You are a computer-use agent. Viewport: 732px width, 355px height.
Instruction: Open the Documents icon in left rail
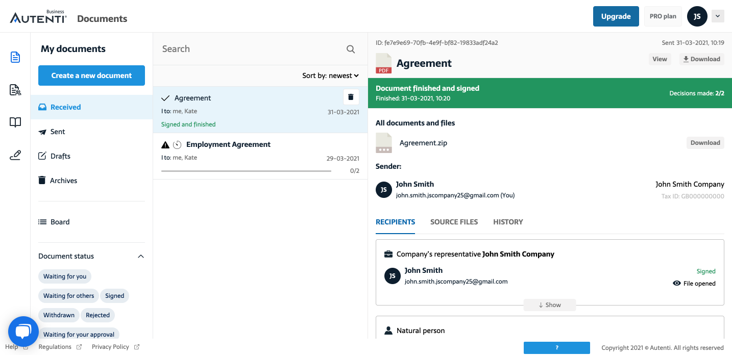point(15,57)
